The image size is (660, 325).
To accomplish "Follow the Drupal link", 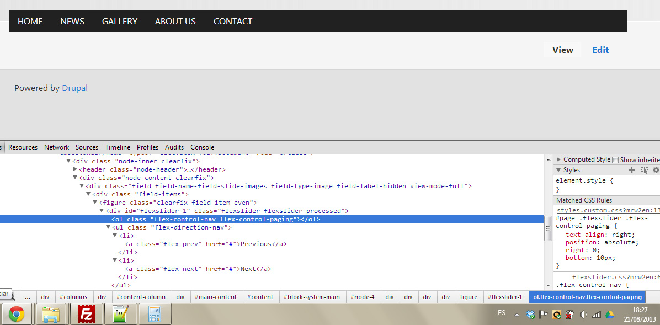I will pos(74,88).
